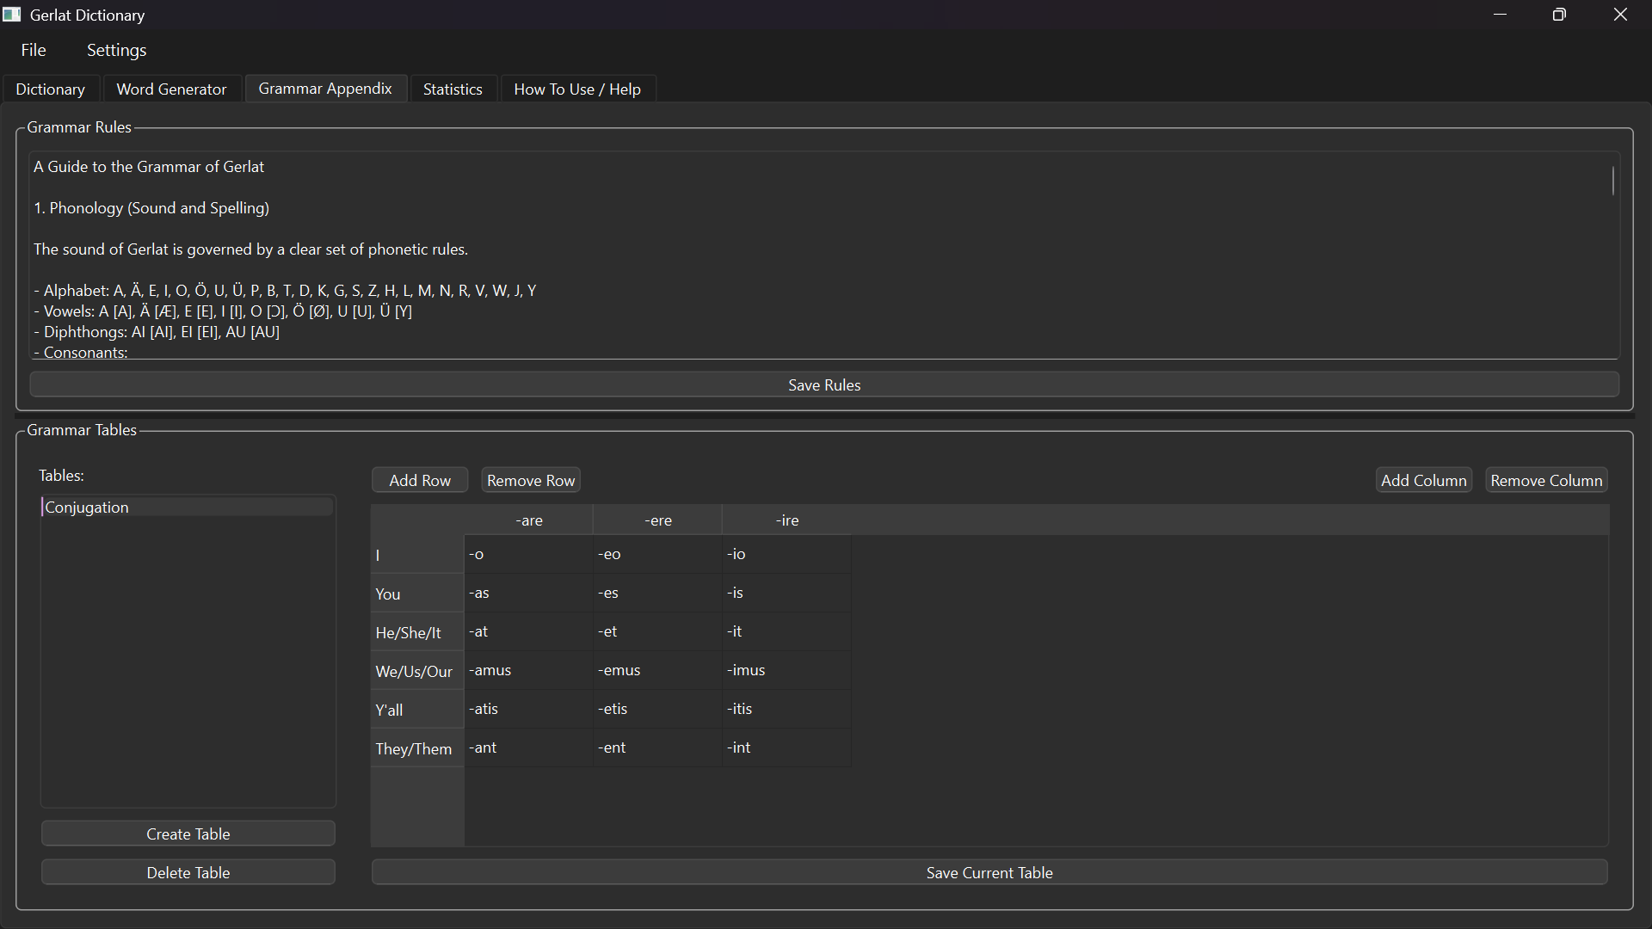The width and height of the screenshot is (1652, 929).
Task: Save the current table
Action: [989, 872]
